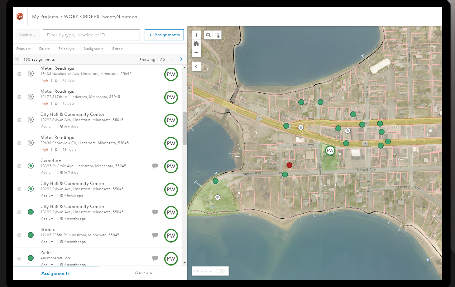
Task: Click the filter by type, location or ID field
Action: pos(91,35)
